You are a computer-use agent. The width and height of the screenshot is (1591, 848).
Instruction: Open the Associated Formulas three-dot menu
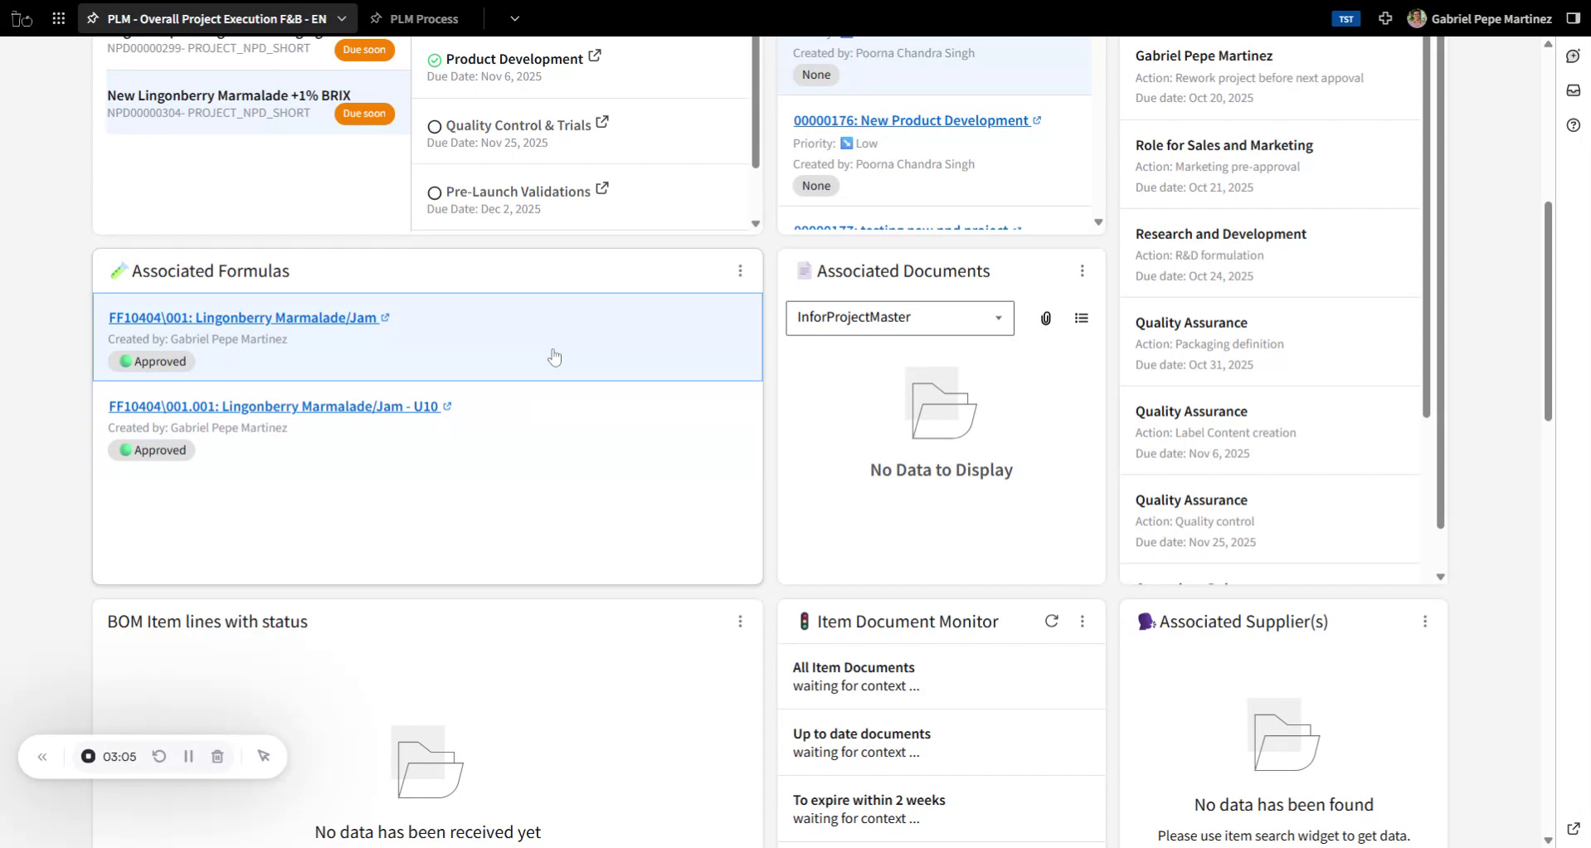(x=740, y=270)
